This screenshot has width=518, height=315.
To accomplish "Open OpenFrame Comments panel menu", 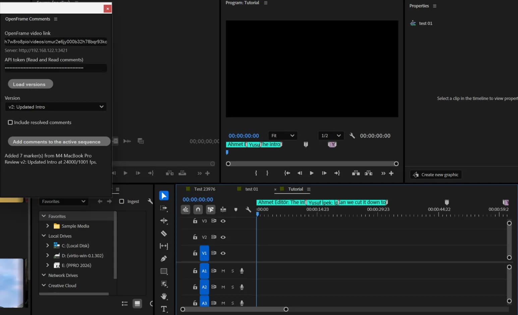I will [x=56, y=19].
